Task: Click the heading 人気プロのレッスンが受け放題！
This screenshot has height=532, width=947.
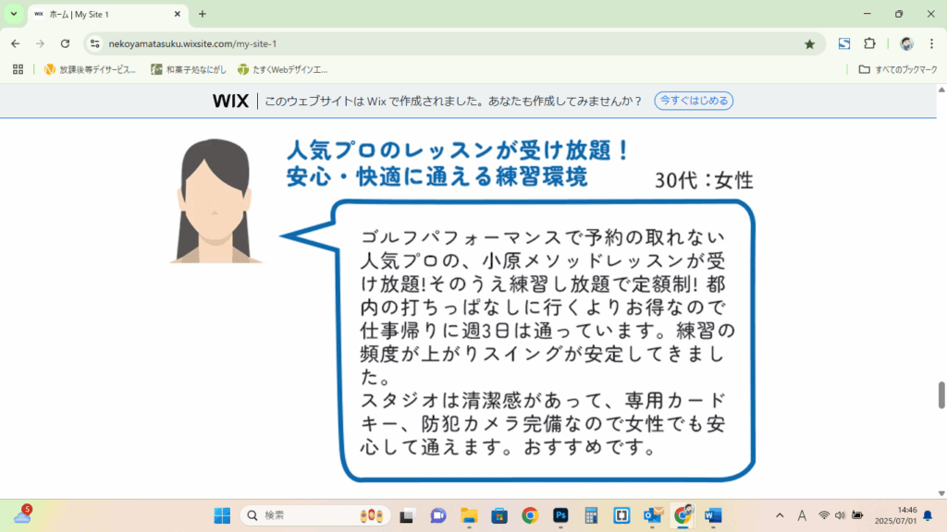Action: (459, 151)
